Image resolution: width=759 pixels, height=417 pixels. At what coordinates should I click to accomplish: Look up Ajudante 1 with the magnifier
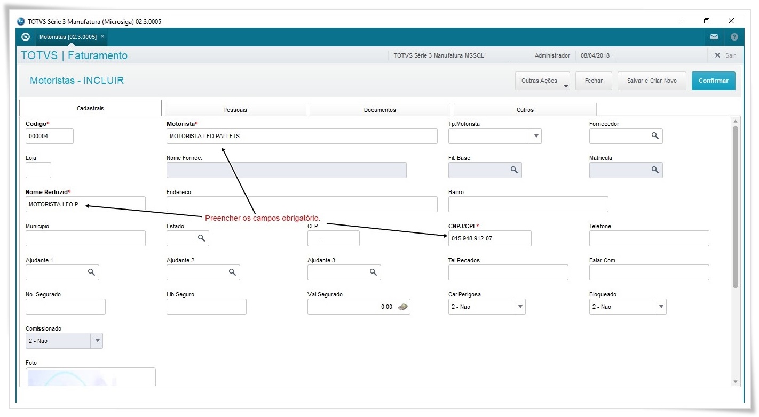pos(91,272)
